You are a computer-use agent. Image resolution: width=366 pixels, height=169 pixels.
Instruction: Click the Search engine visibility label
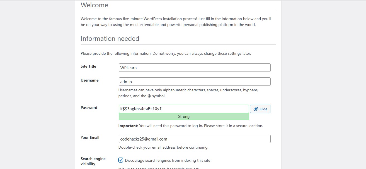point(93,161)
